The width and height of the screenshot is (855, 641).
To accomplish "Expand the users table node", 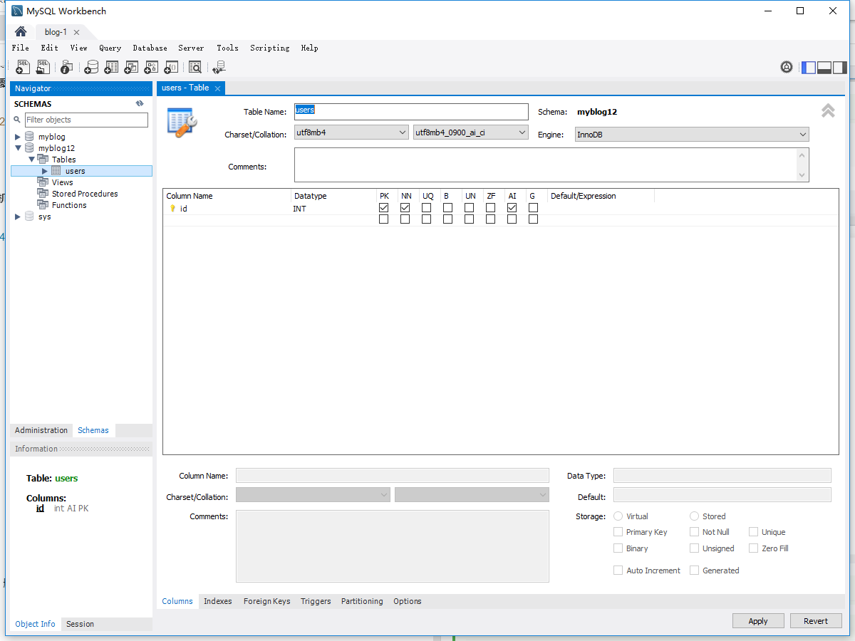I will pos(44,171).
